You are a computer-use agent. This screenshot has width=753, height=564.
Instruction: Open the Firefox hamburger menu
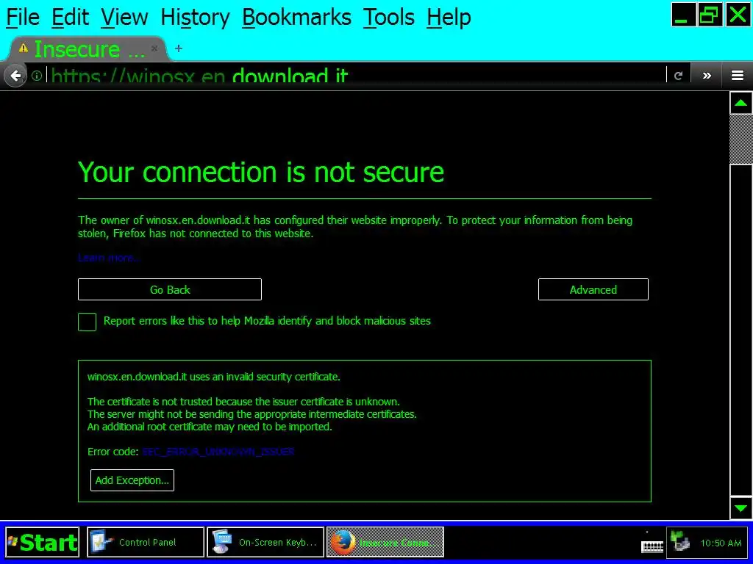(x=737, y=76)
